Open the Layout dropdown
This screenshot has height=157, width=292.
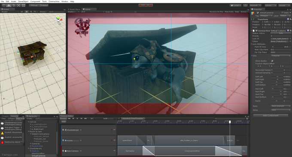[285, 6]
